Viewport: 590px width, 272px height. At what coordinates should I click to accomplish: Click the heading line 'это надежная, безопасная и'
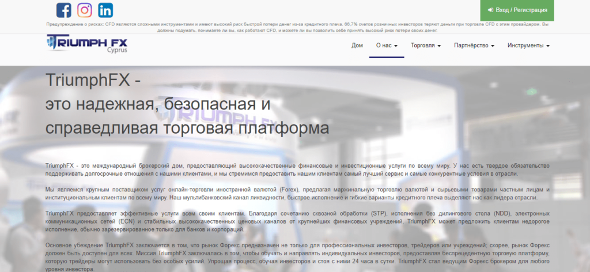pyautogui.click(x=158, y=104)
